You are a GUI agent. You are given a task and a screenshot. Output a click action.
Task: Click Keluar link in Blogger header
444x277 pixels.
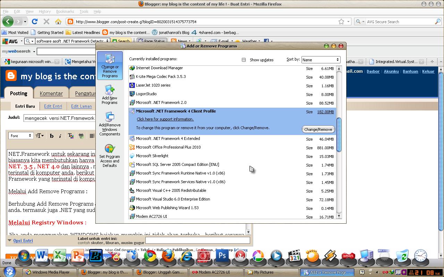(428, 71)
